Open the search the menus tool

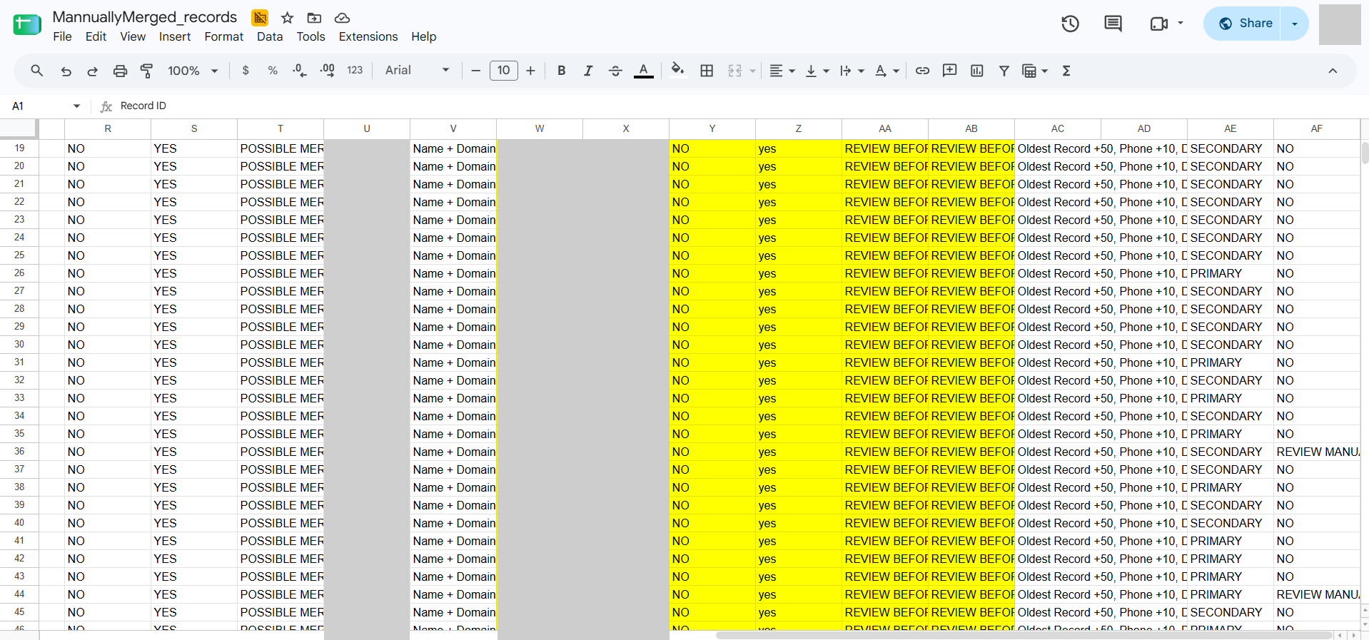click(x=37, y=71)
